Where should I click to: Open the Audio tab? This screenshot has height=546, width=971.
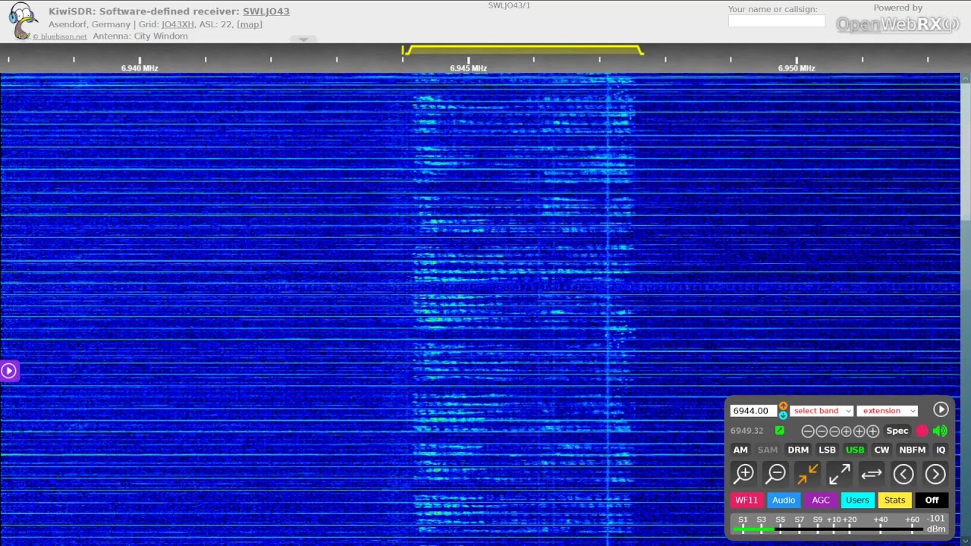[x=784, y=500]
